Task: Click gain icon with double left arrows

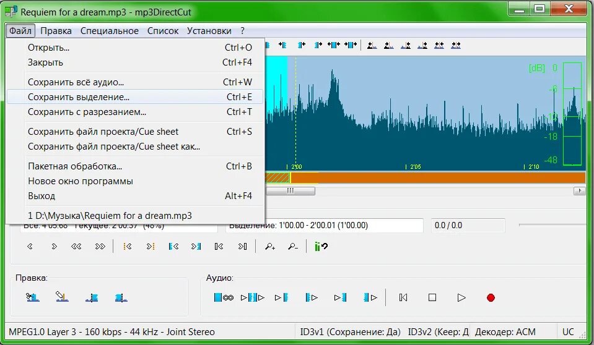Action: click(x=439, y=45)
